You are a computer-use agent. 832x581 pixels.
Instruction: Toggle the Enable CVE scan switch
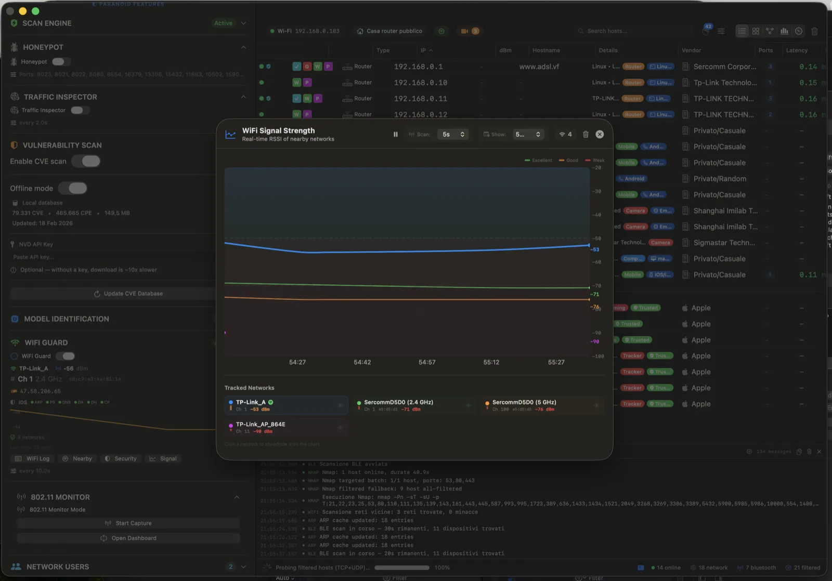pyautogui.click(x=86, y=161)
